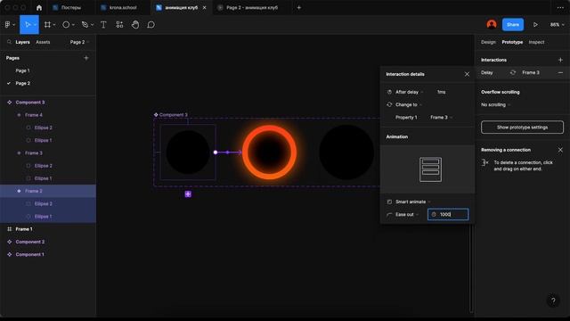Close the Interaction details panel
This screenshot has height=321, width=570.
(467, 74)
